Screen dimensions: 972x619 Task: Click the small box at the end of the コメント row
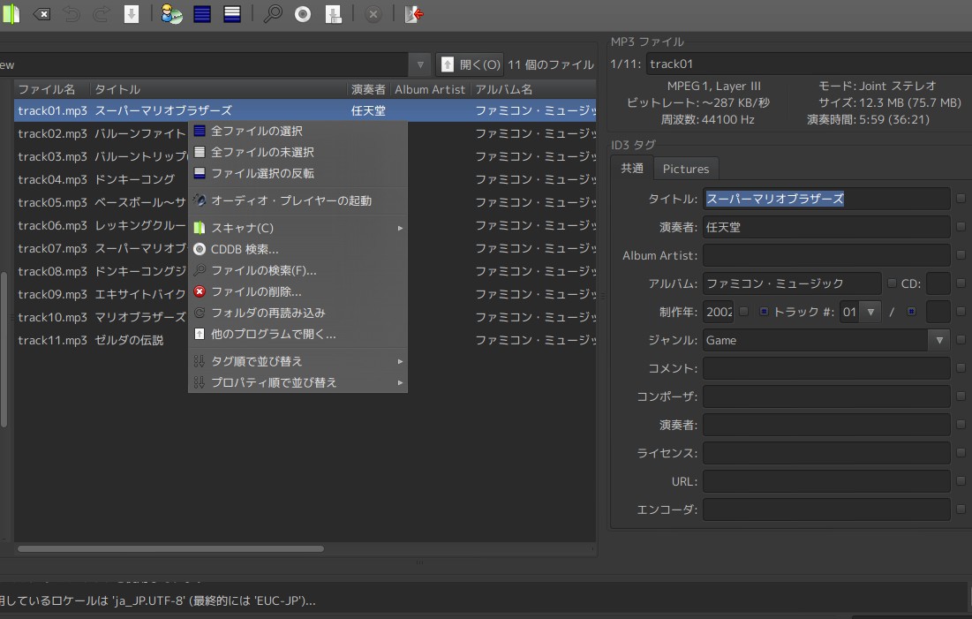pyautogui.click(x=961, y=368)
